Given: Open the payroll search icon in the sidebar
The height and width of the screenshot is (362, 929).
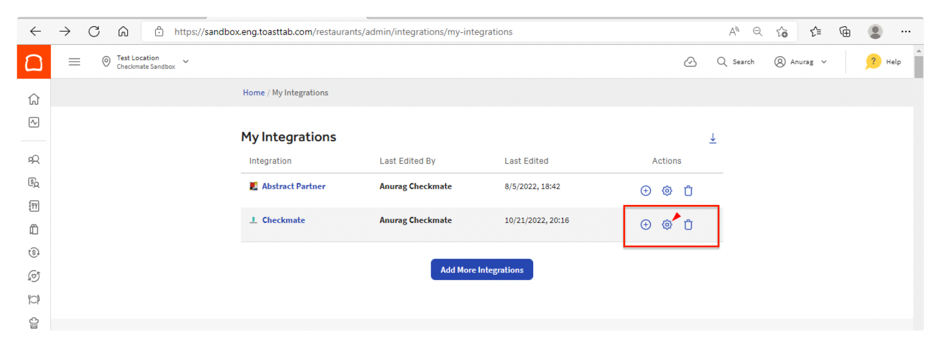Looking at the screenshot, I should [34, 183].
